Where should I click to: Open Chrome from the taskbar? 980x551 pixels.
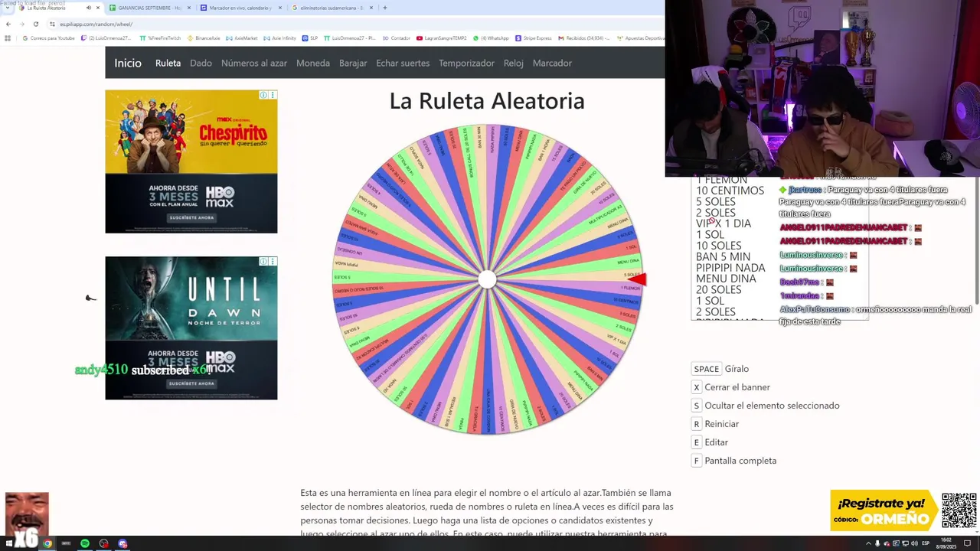click(47, 543)
